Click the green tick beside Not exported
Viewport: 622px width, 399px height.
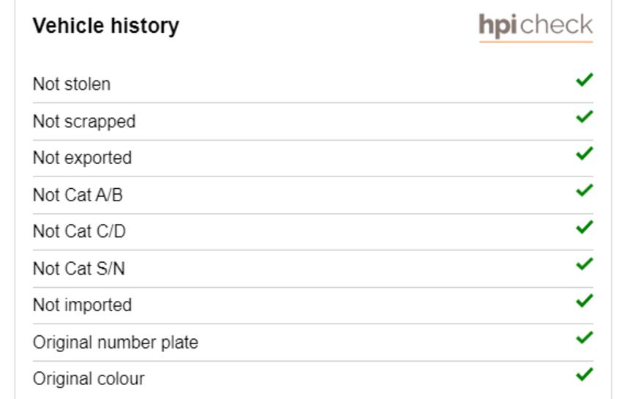585,154
